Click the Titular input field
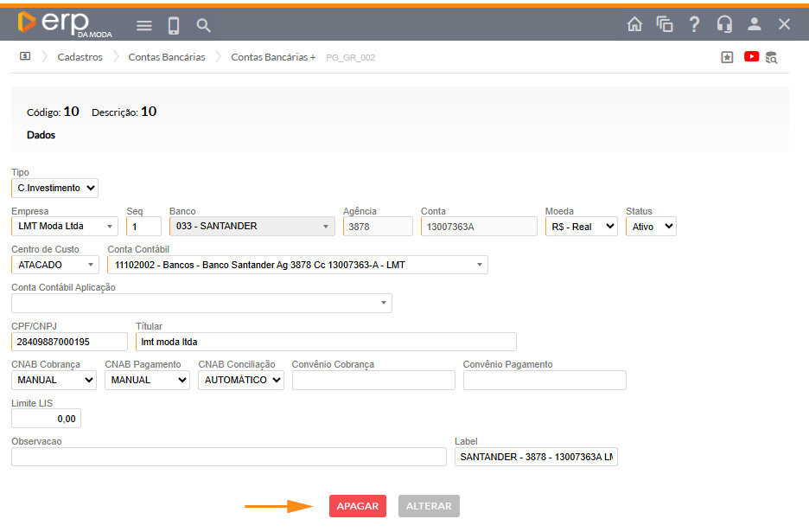Screen dimensions: 809x532 (326, 342)
